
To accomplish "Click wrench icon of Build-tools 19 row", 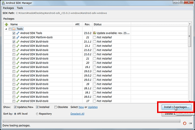I will 18,84.
